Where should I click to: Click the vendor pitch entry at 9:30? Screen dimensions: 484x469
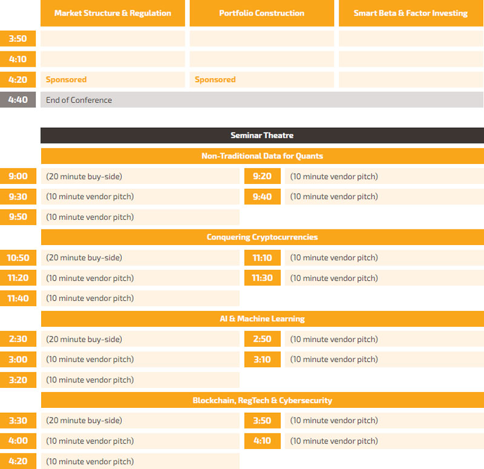point(140,196)
